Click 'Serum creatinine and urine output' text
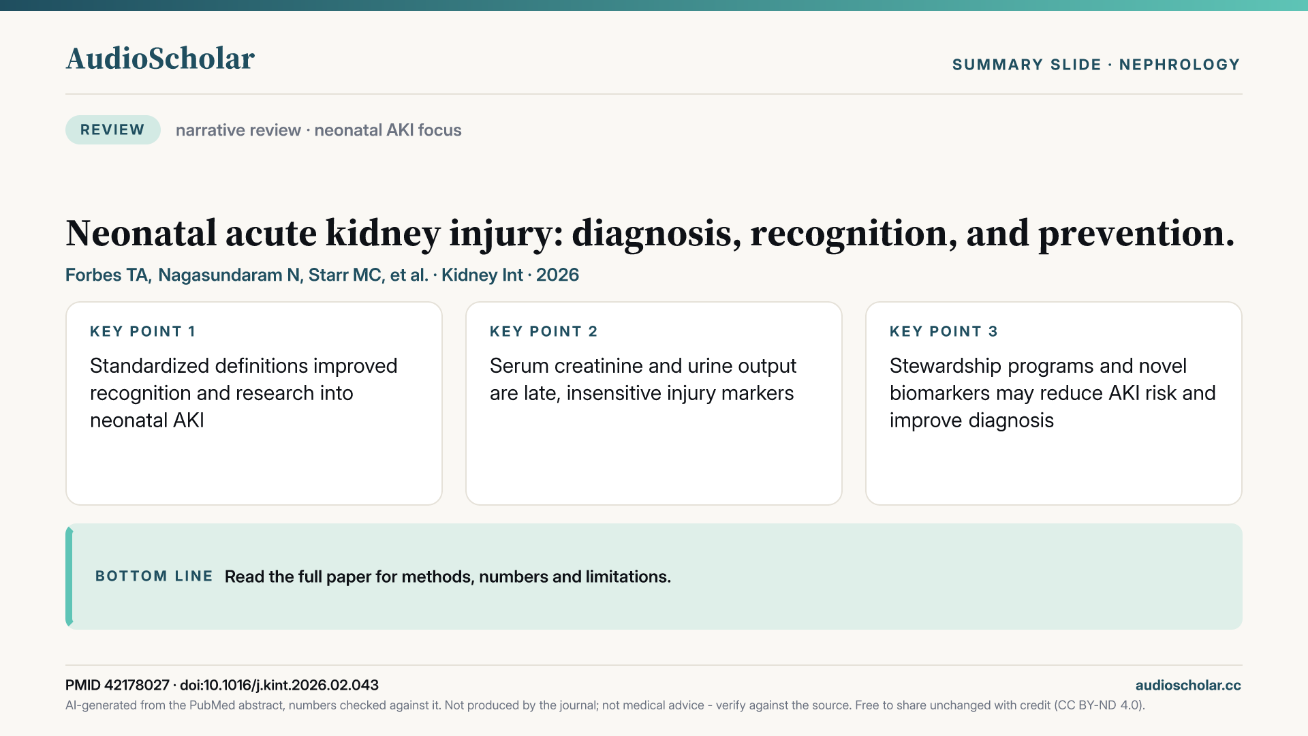 (643, 380)
